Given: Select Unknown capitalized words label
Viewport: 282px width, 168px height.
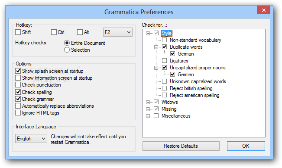Looking at the screenshot, I should pyautogui.click(x=198, y=81).
